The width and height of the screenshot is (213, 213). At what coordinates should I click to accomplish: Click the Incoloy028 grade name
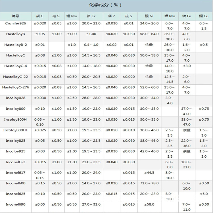[x=16, y=98]
